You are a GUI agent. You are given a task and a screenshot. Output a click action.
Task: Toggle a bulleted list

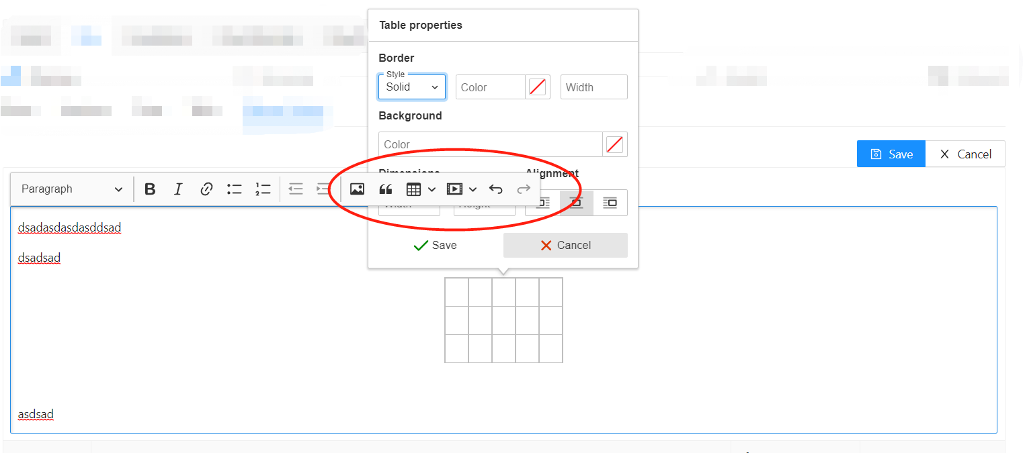pos(234,189)
